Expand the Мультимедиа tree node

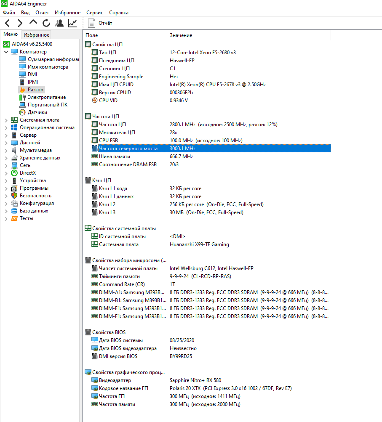click(6, 150)
